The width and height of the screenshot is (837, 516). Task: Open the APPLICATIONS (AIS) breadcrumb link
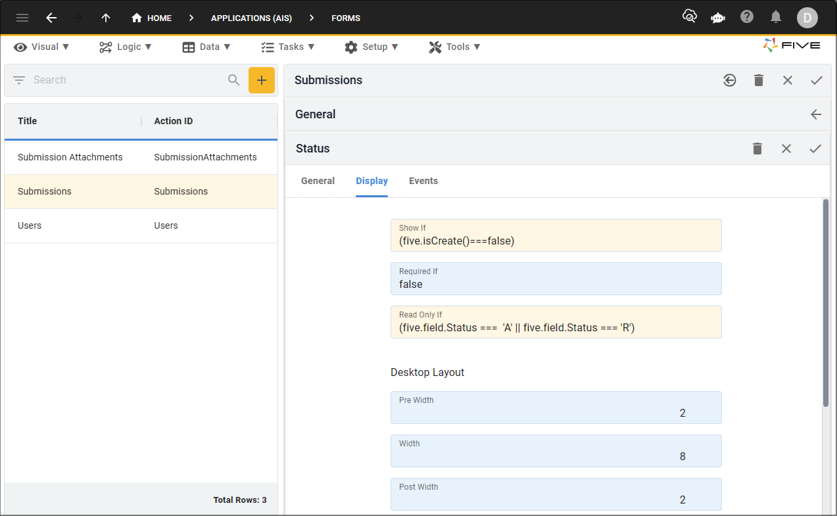(x=251, y=18)
